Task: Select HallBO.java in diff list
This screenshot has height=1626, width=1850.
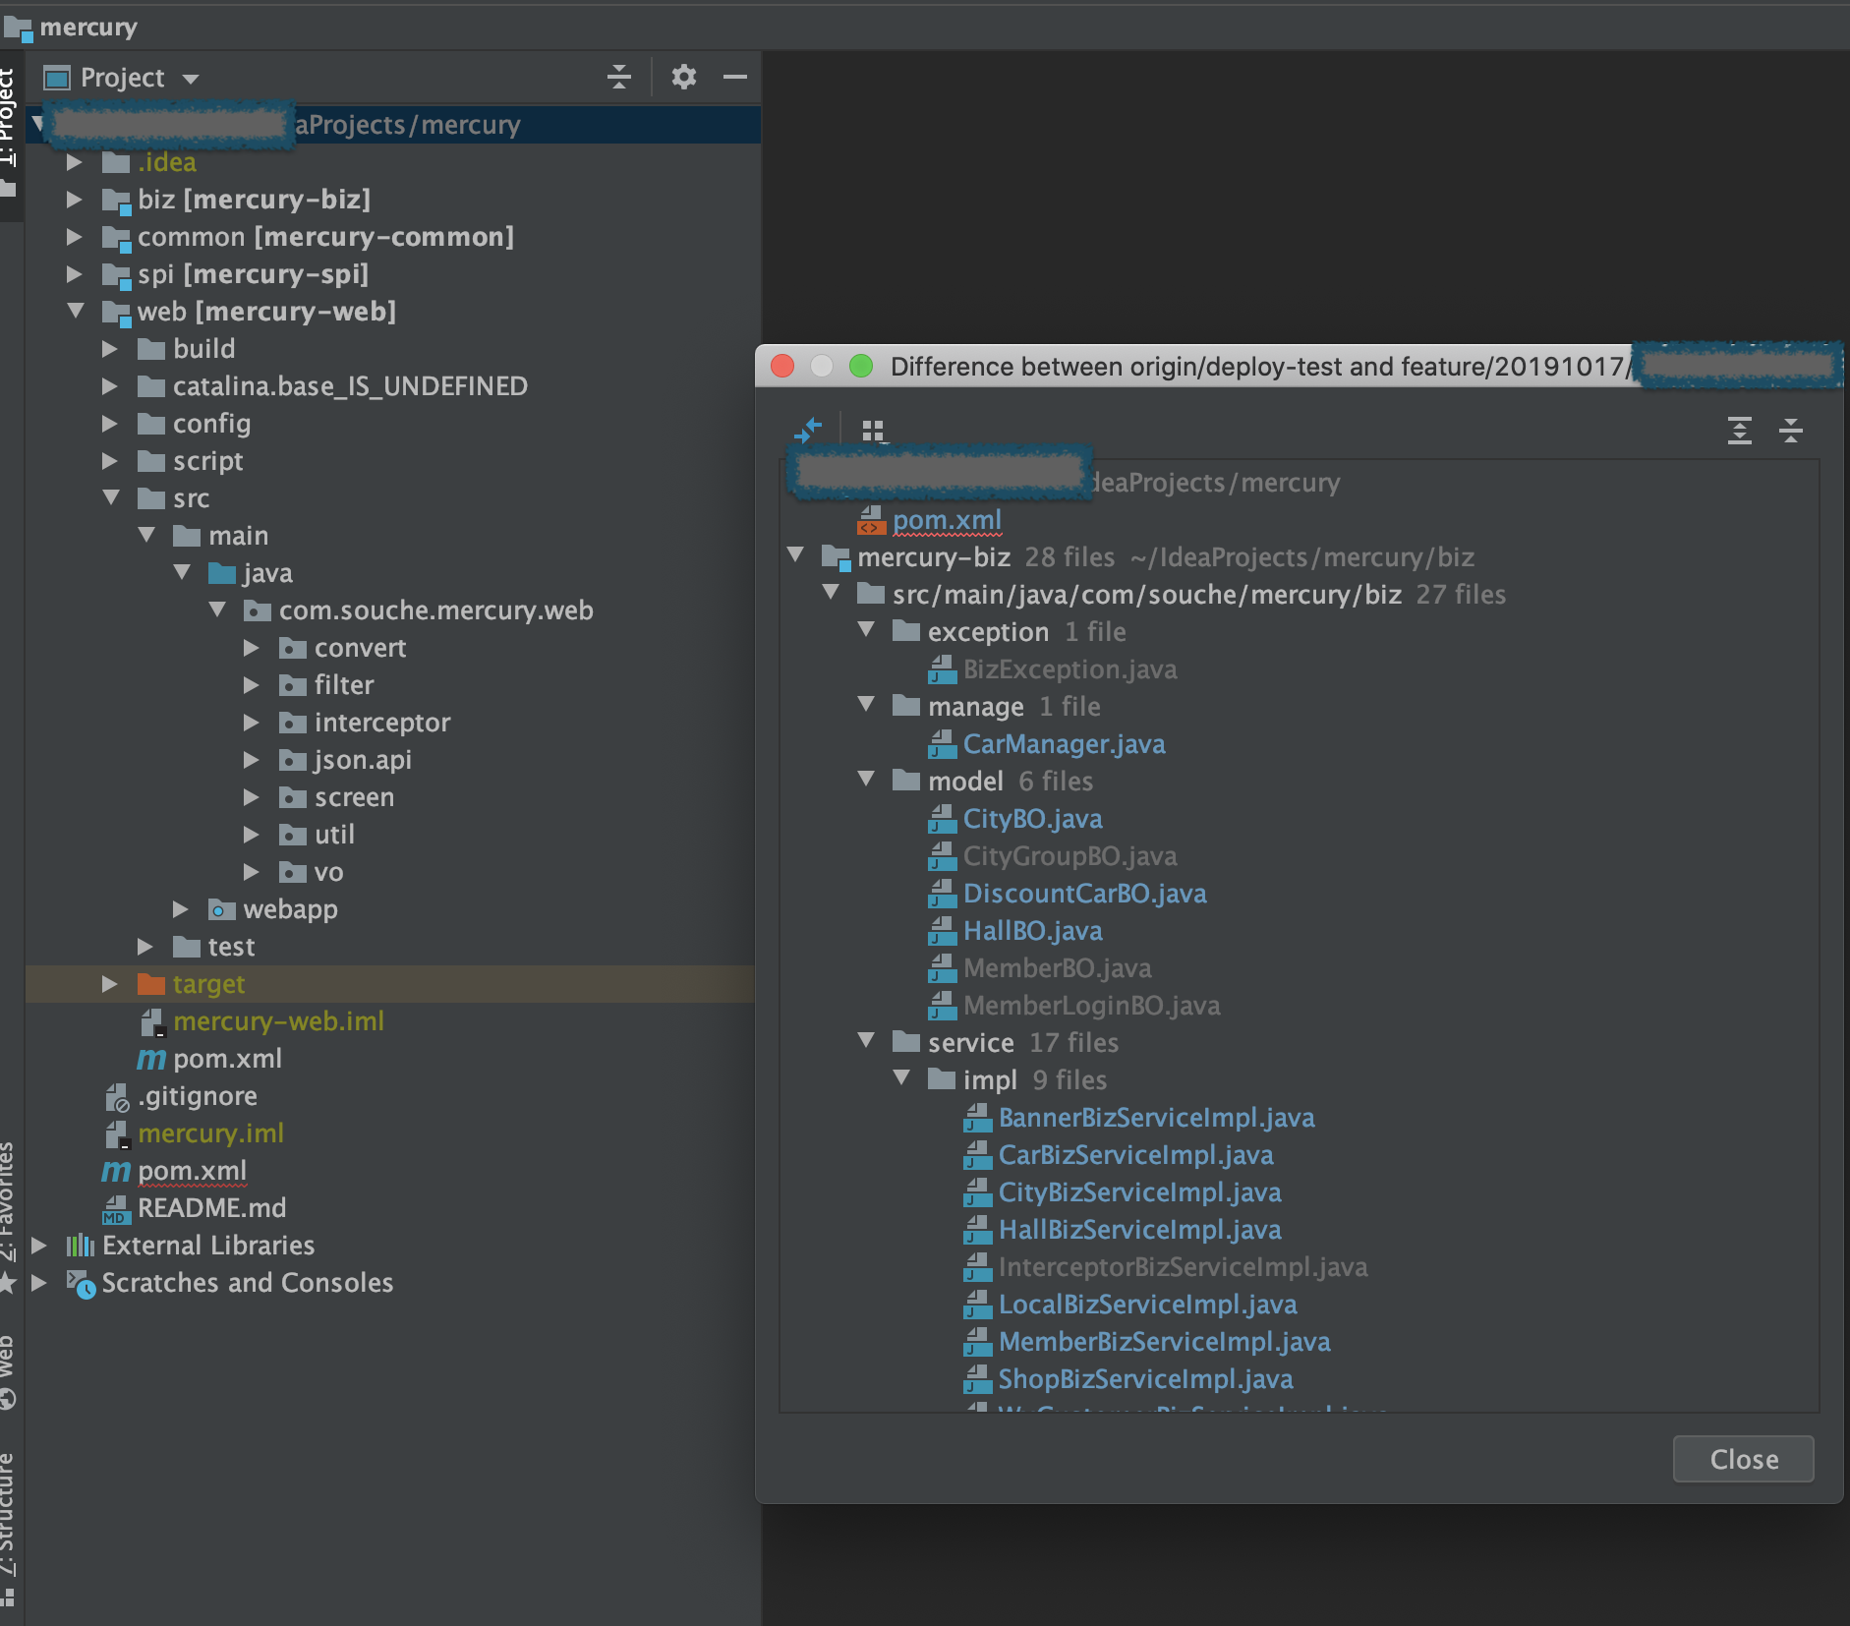Action: coord(1032,931)
